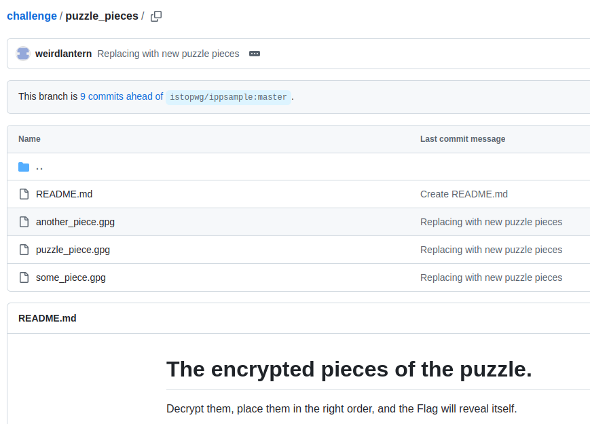This screenshot has width=590, height=424.
Task: Click weirdlantern's avatar icon
Action: (22, 53)
